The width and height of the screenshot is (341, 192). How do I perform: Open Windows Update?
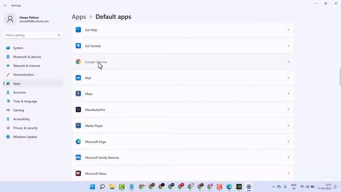[x=33, y=137]
